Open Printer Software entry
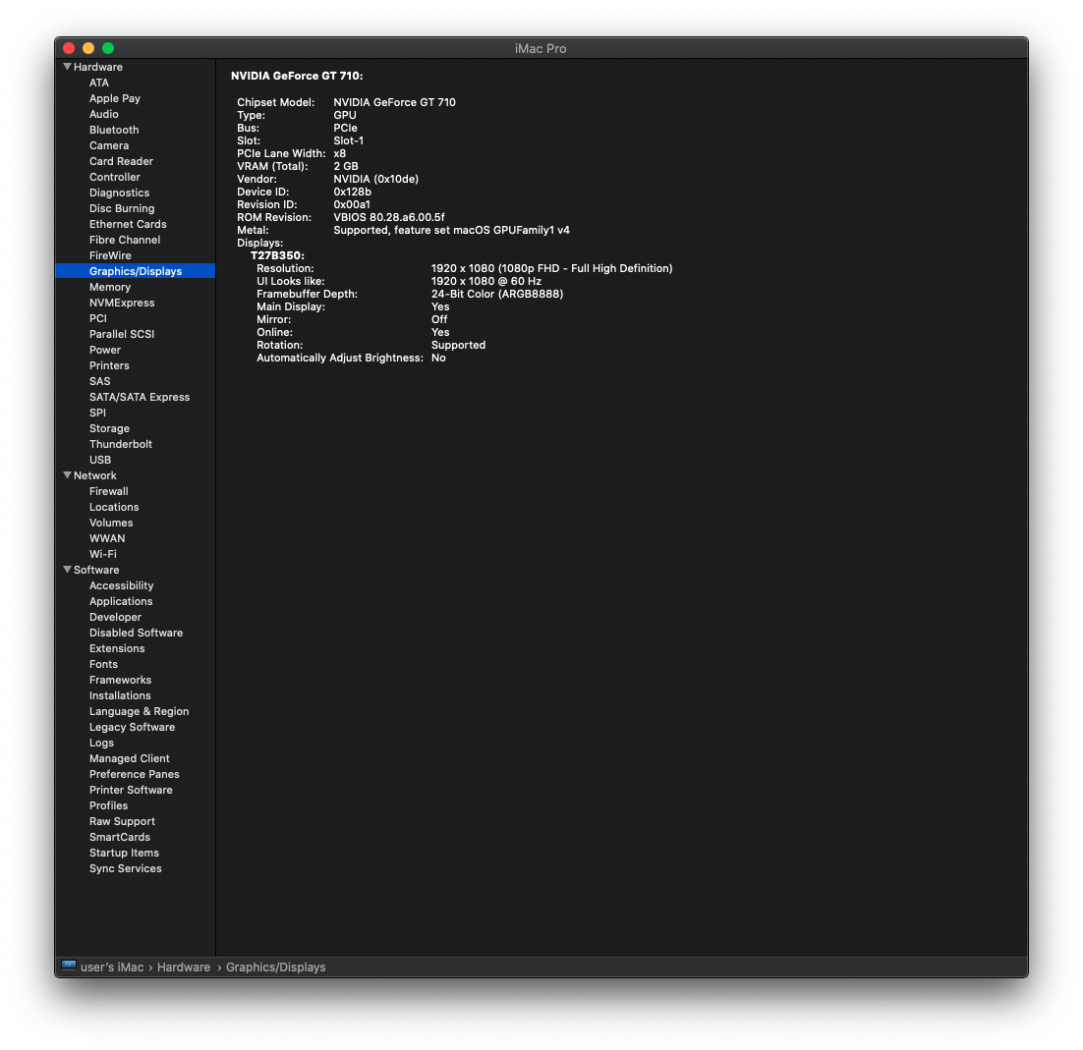 (131, 791)
